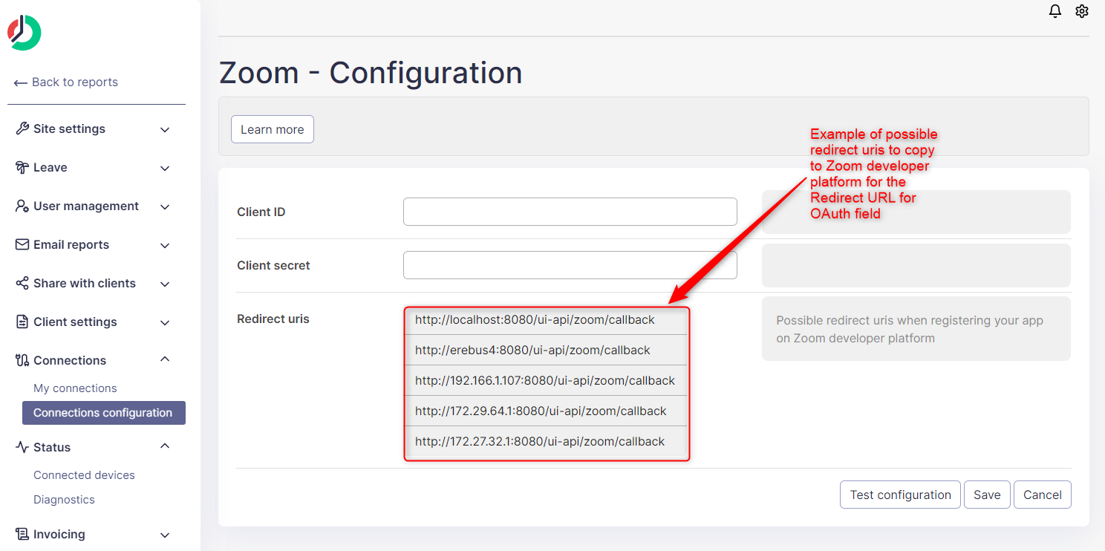Image resolution: width=1105 pixels, height=551 pixels.
Task: Go back to reports link
Action: click(x=66, y=82)
